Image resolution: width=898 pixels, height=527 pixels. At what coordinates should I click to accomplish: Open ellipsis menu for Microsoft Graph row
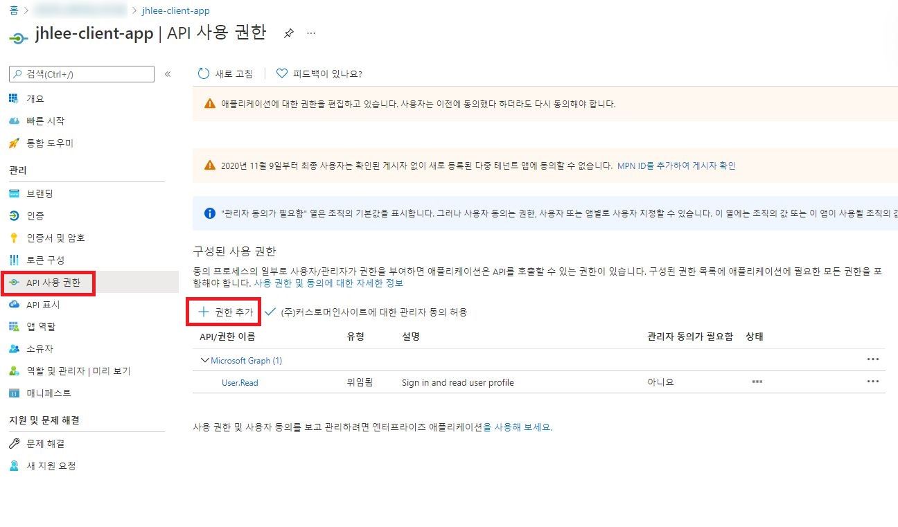coord(872,359)
